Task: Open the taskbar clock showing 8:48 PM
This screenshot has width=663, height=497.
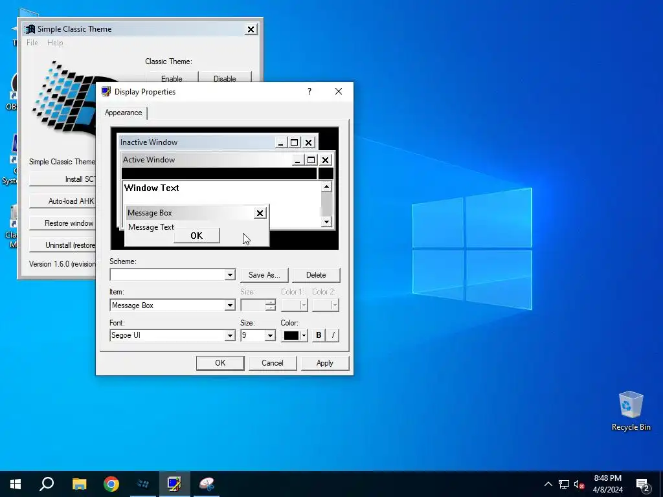Action: (x=607, y=484)
